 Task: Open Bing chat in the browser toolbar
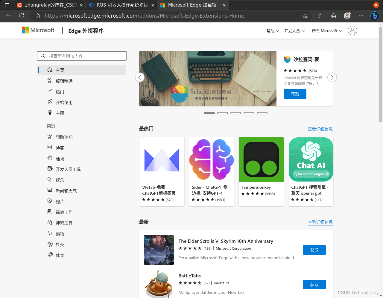pos(375,16)
